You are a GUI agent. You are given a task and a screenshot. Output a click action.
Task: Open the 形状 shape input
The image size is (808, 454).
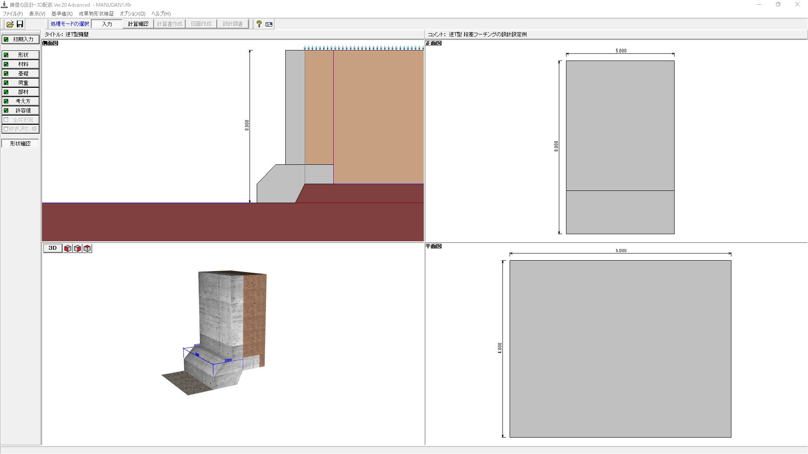click(x=20, y=55)
